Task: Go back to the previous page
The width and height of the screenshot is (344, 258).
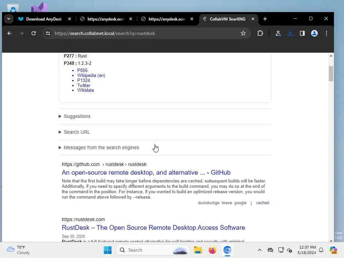Action: [9, 33]
